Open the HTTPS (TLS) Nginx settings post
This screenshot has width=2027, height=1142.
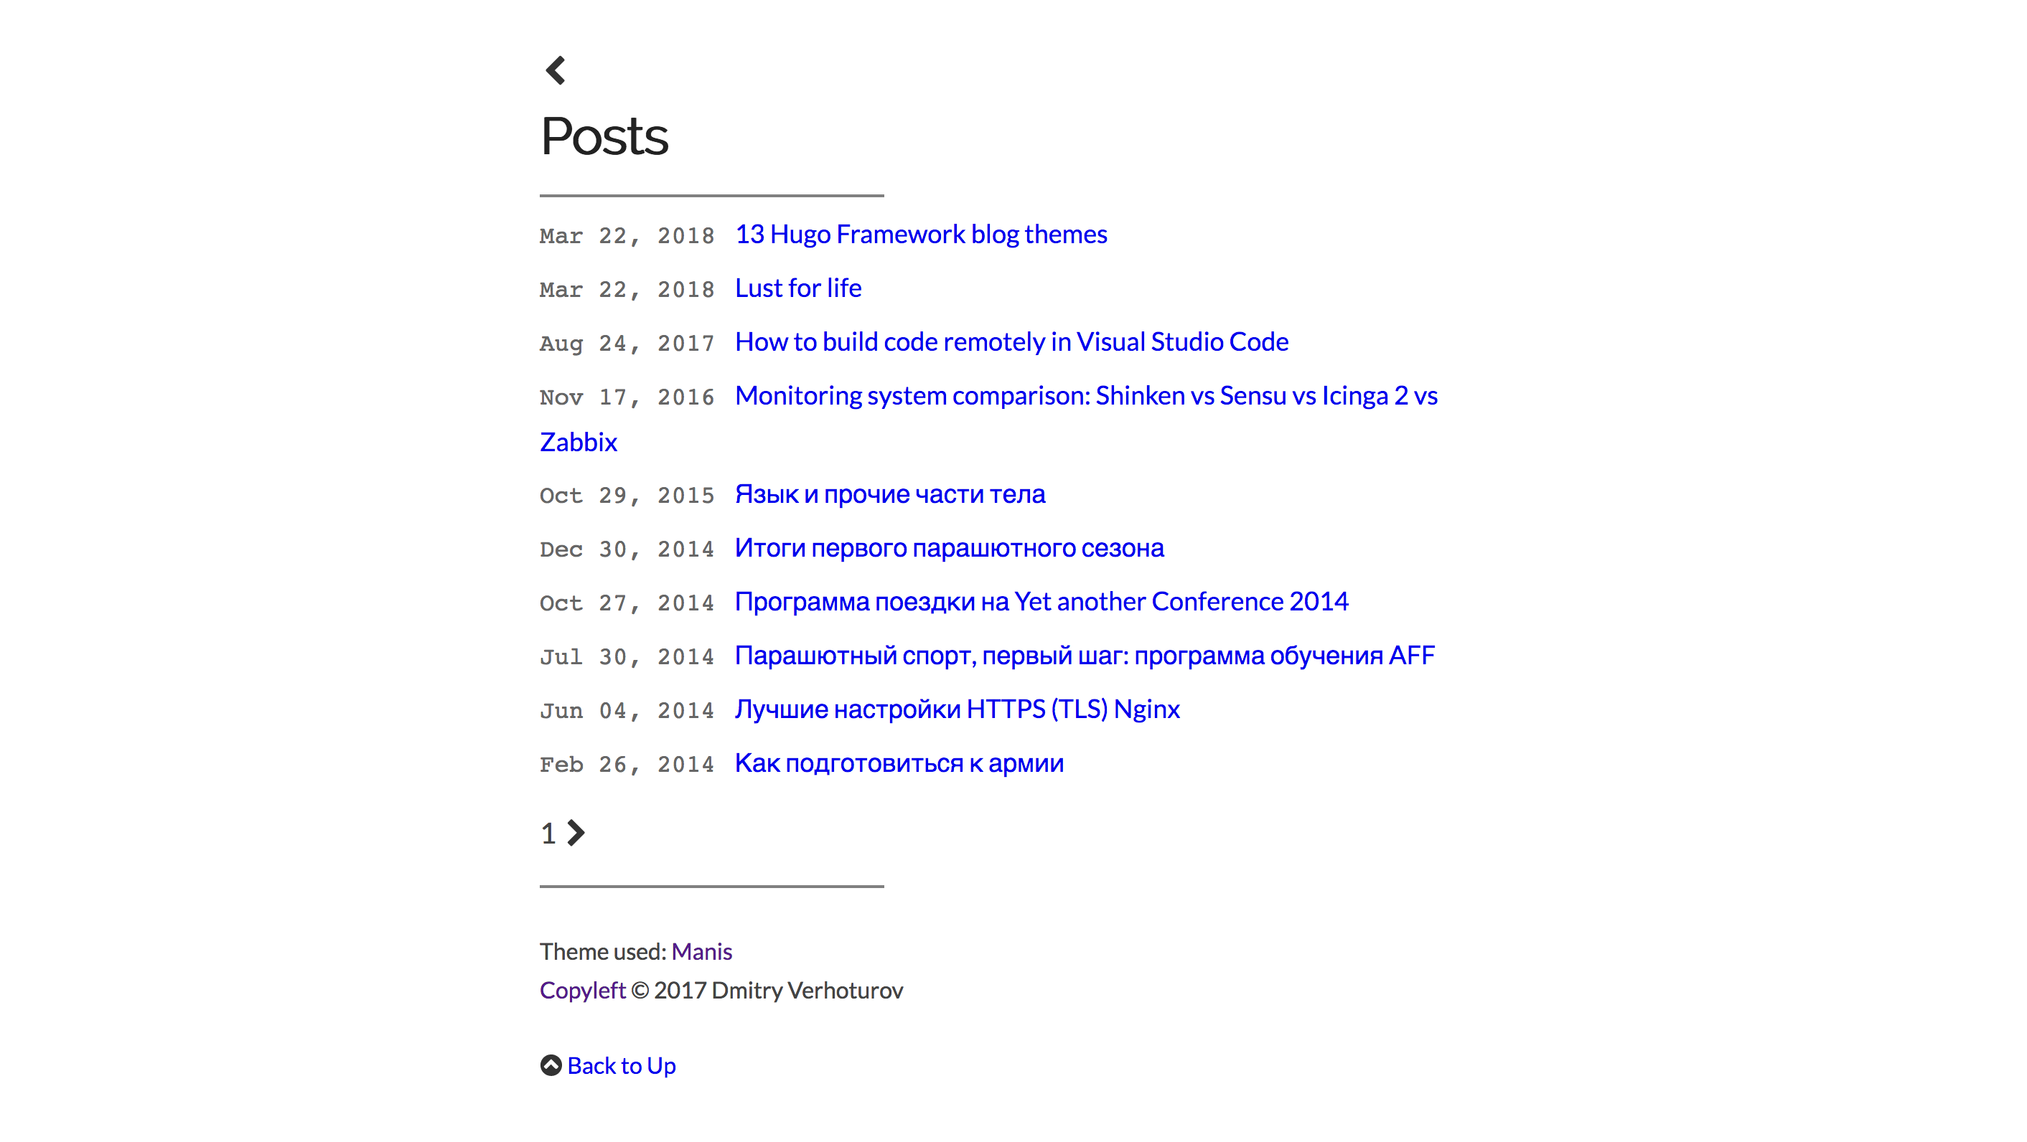tap(957, 709)
